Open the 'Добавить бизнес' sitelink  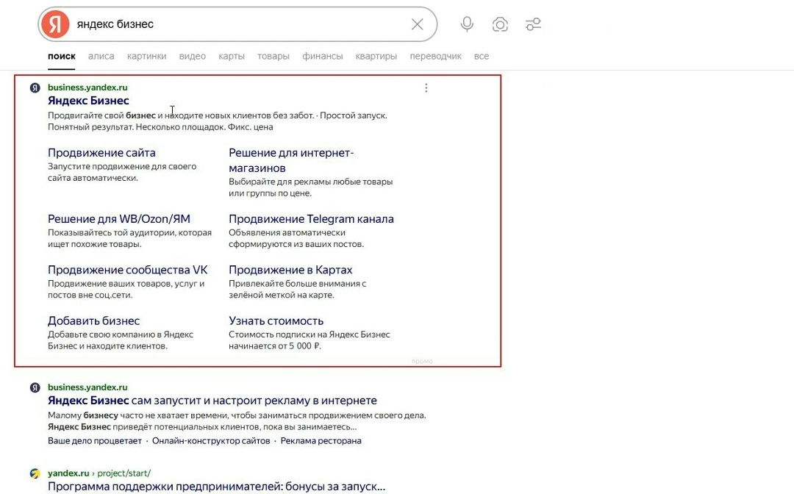tap(93, 321)
